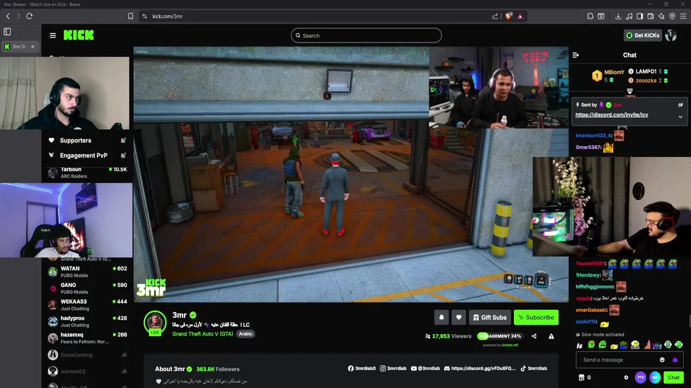Open chat settings gear

point(626,378)
